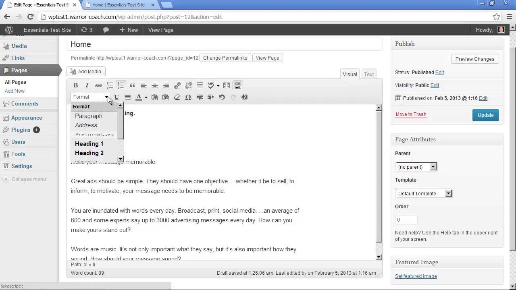Open the Default Template dropdown
The image size is (516, 290).
(x=424, y=193)
